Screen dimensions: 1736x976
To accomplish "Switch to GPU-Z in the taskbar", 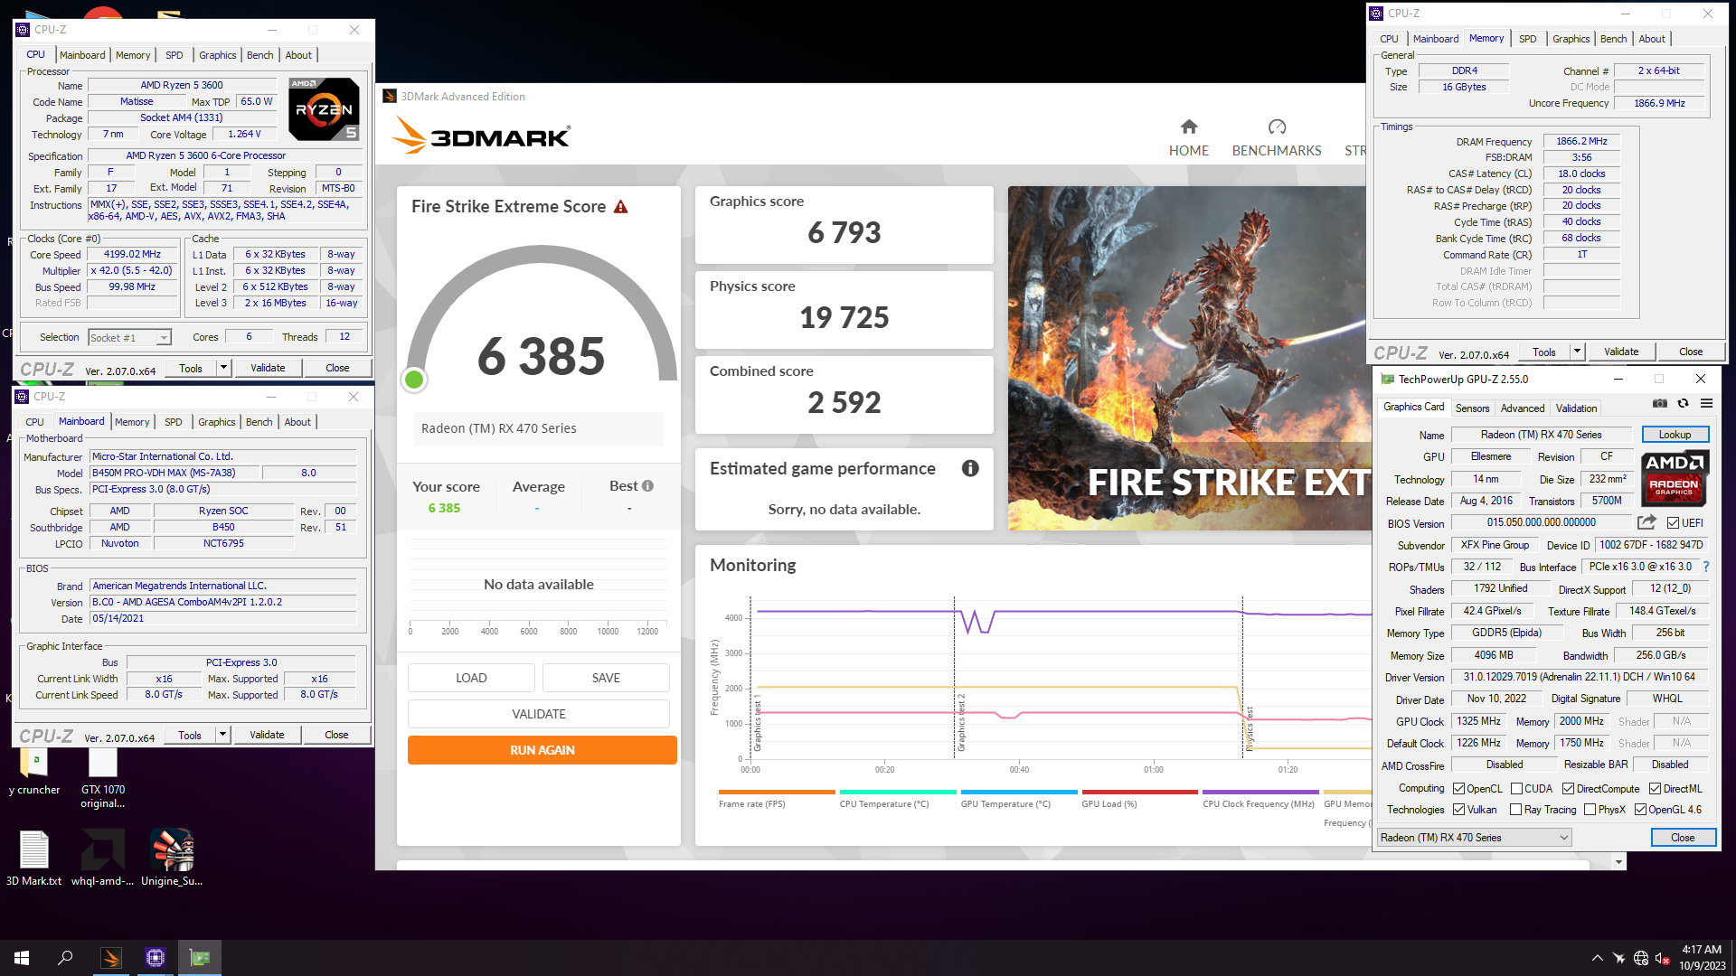I will pyautogui.click(x=200, y=958).
